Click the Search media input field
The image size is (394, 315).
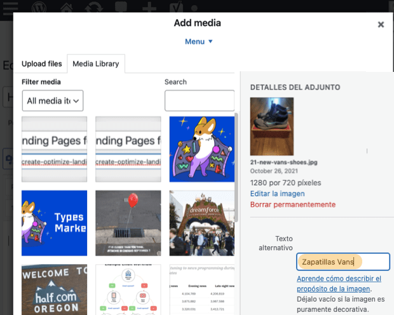point(200,101)
